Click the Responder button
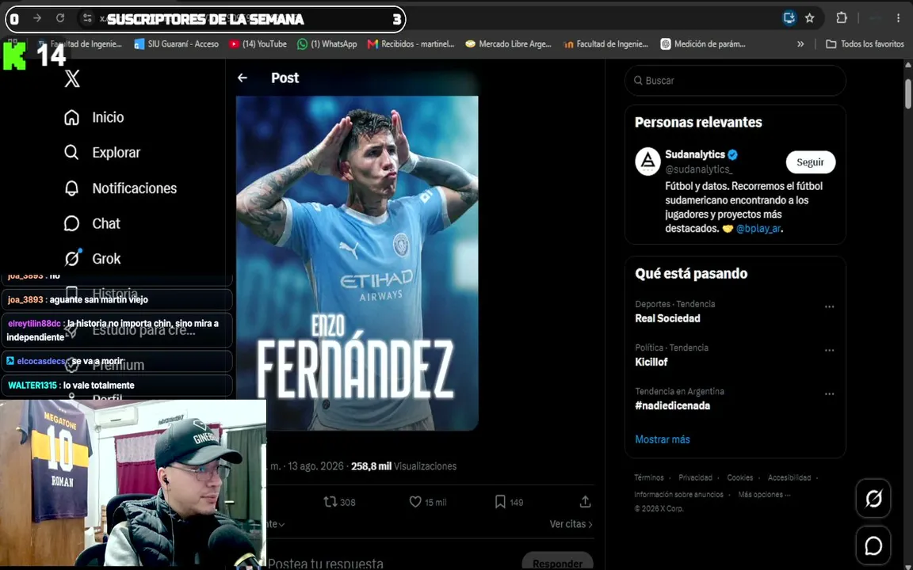 click(x=557, y=562)
